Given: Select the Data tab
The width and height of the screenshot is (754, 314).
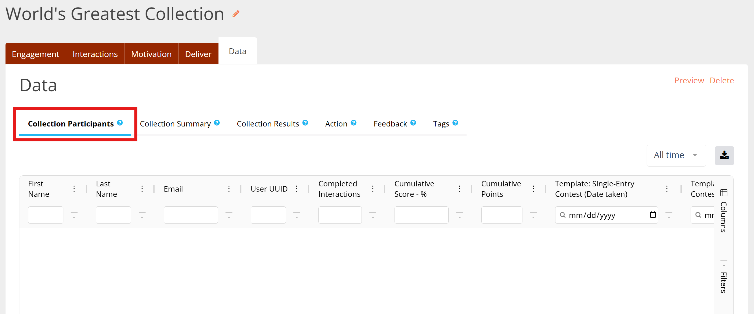Looking at the screenshot, I should [x=237, y=51].
